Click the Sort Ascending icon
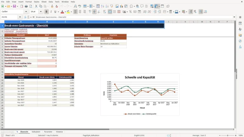The height and width of the screenshot is (137, 244). (x=103, y=6)
